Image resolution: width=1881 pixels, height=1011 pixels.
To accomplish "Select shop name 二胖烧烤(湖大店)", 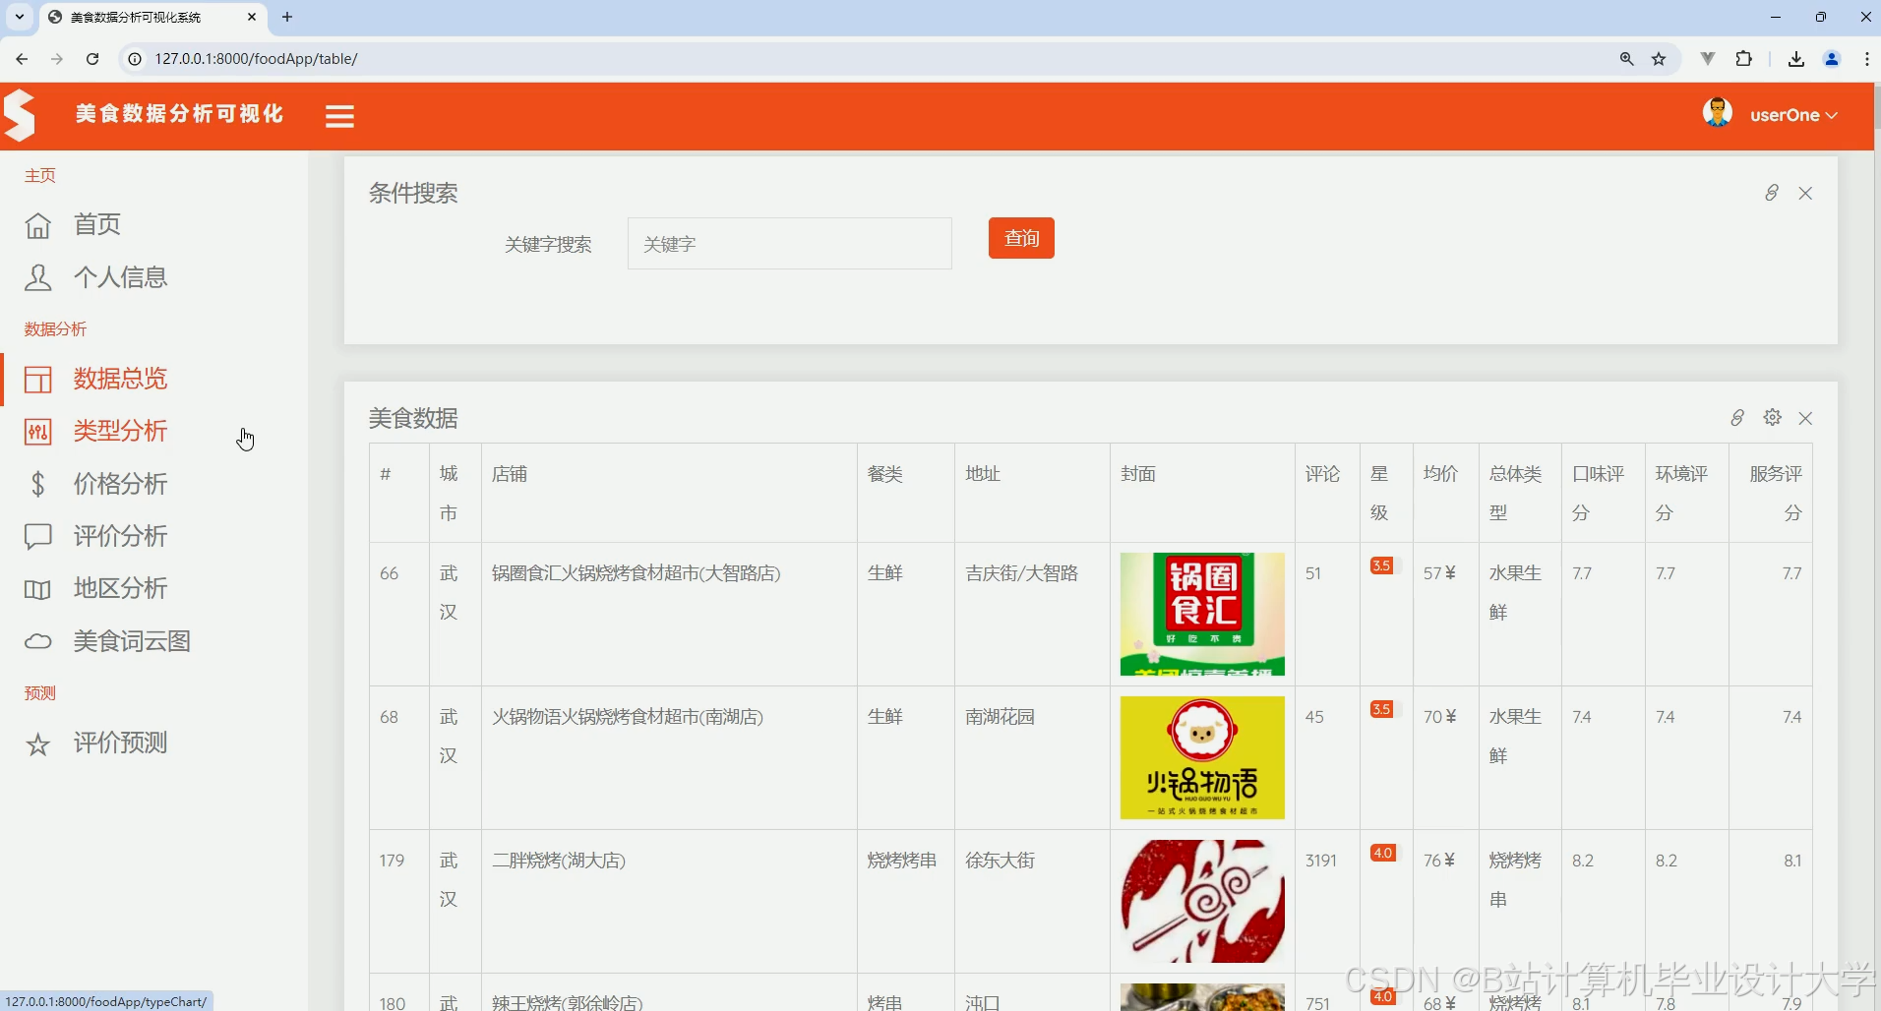I will click(x=559, y=861).
